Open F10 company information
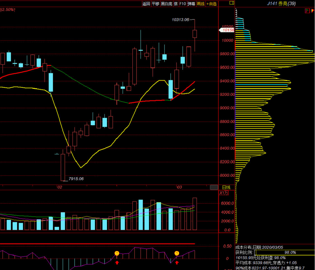 pyautogui.click(x=183, y=4)
